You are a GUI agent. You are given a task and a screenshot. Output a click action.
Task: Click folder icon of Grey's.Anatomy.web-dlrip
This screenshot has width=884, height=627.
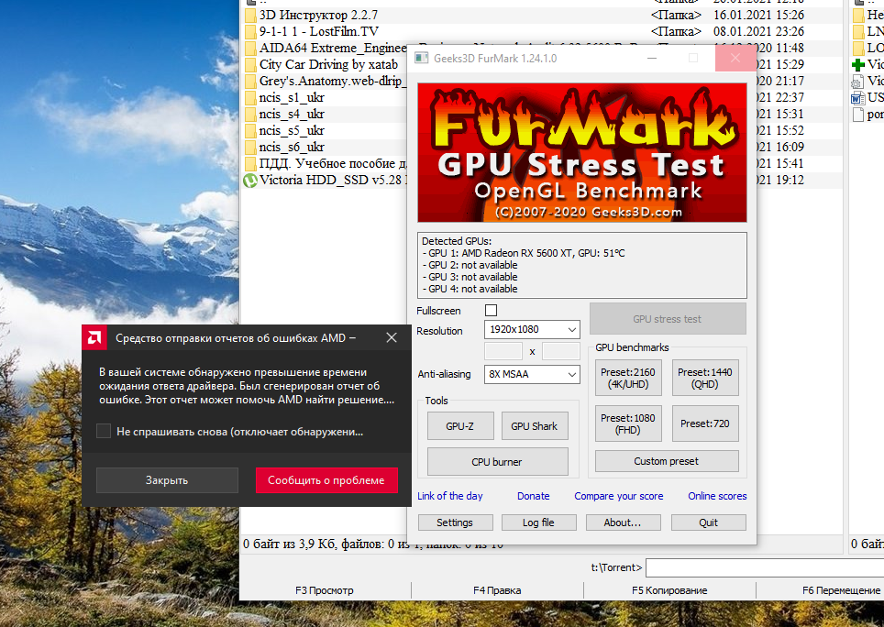[x=250, y=81]
